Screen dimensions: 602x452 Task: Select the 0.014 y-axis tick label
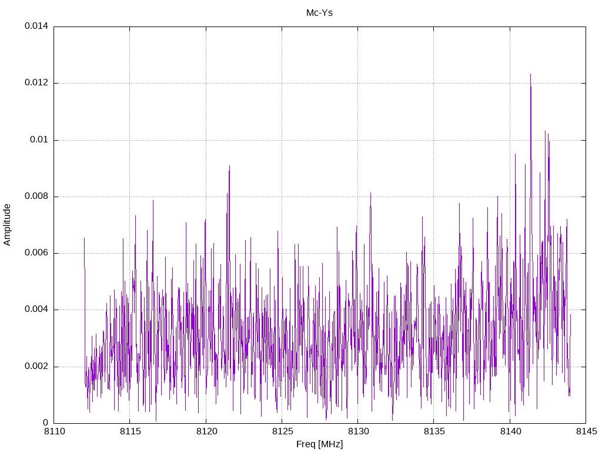(x=36, y=26)
